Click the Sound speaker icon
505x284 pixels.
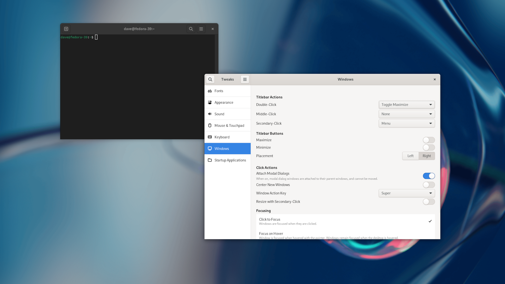[210, 114]
